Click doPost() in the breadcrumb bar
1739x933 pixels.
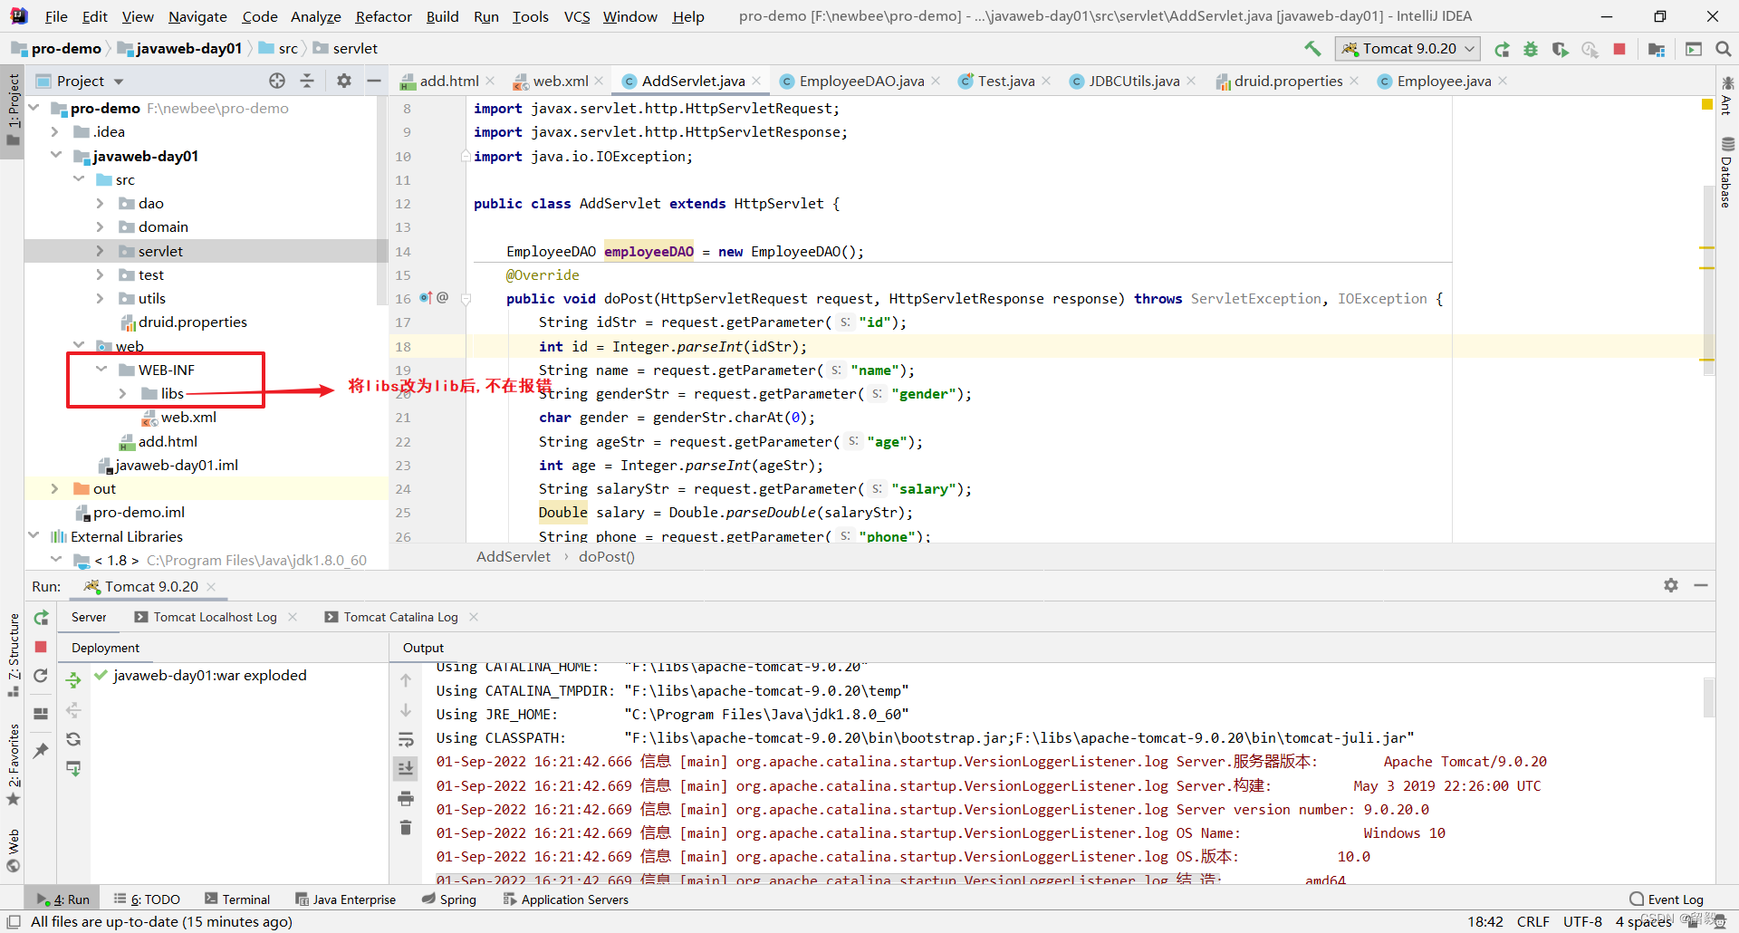pos(607,556)
